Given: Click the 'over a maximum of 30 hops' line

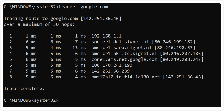Looking at the screenshot, I should pos(39,24).
